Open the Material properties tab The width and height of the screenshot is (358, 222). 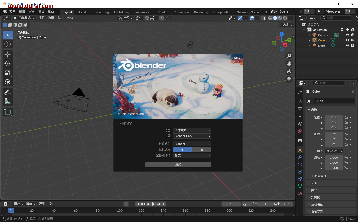click(x=300, y=194)
